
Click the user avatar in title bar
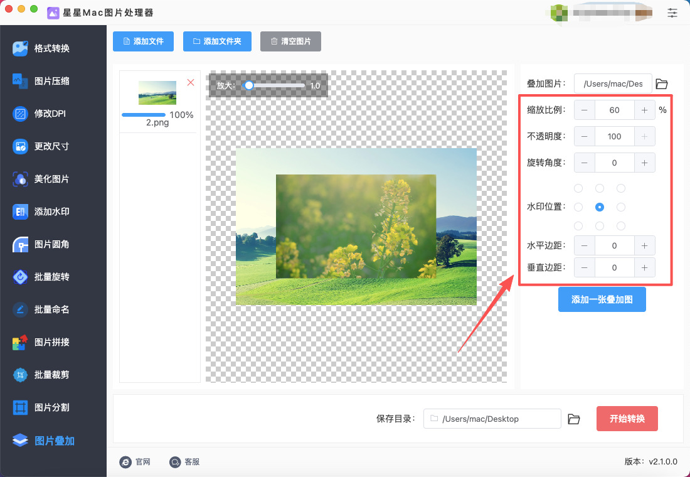559,13
